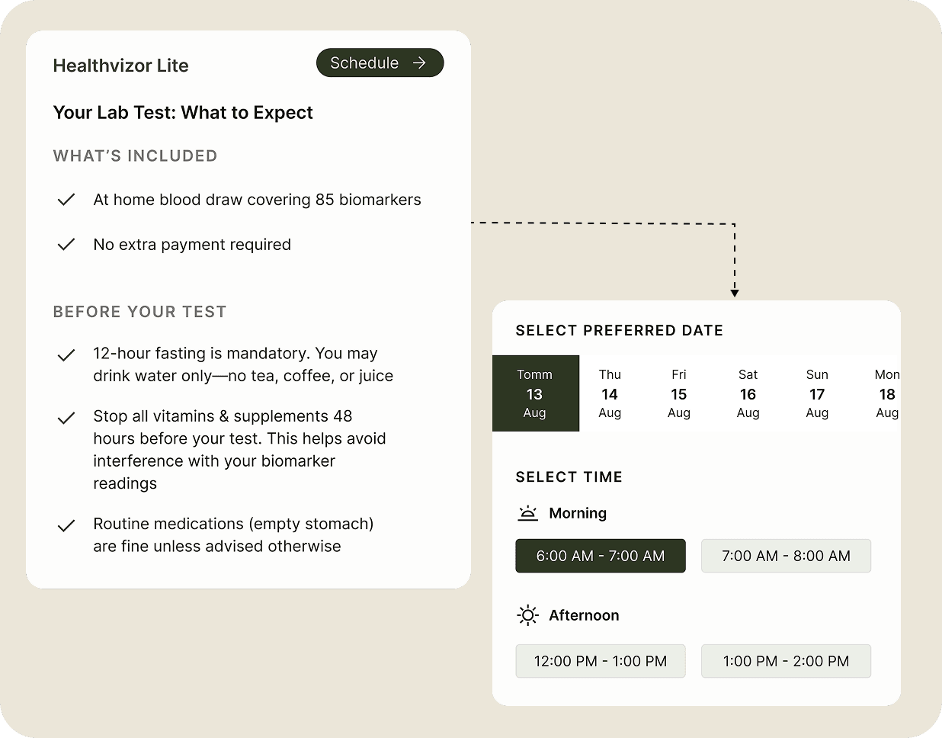Click the sunrise icon beside Morning
Screen dimensions: 942x738
[x=527, y=513]
